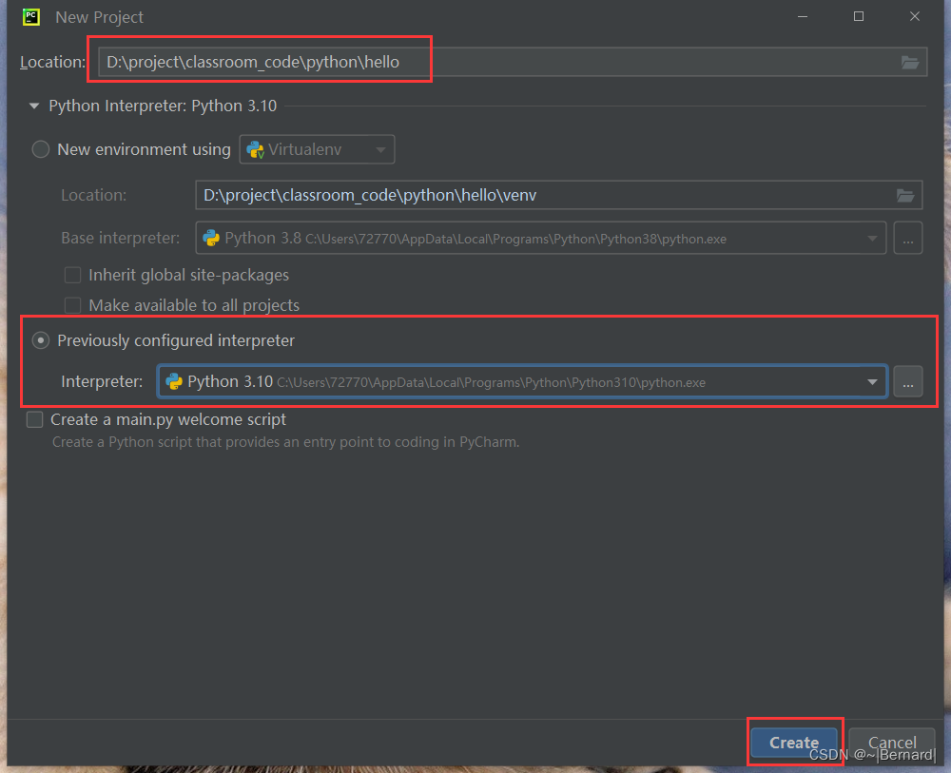
Task: Click the Cancel button
Action: [892, 742]
